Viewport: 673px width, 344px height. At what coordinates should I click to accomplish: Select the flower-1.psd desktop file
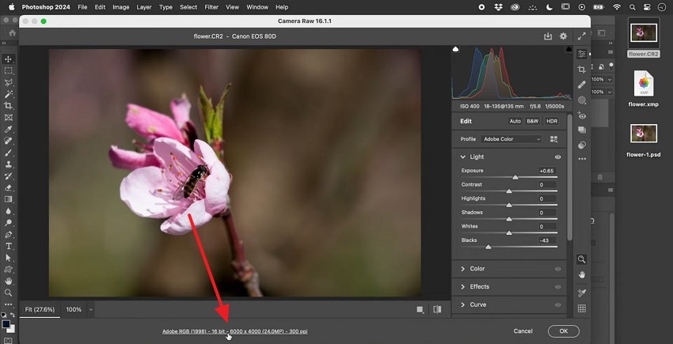(644, 140)
